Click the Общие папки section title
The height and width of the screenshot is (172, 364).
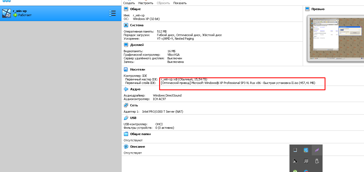tap(141, 134)
